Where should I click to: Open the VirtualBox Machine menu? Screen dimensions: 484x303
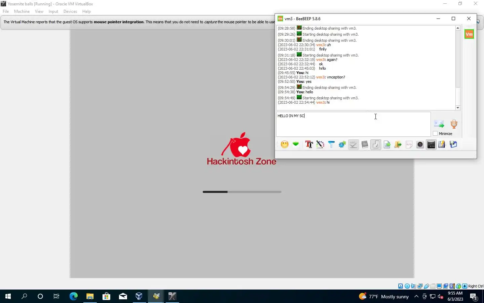[22, 11]
